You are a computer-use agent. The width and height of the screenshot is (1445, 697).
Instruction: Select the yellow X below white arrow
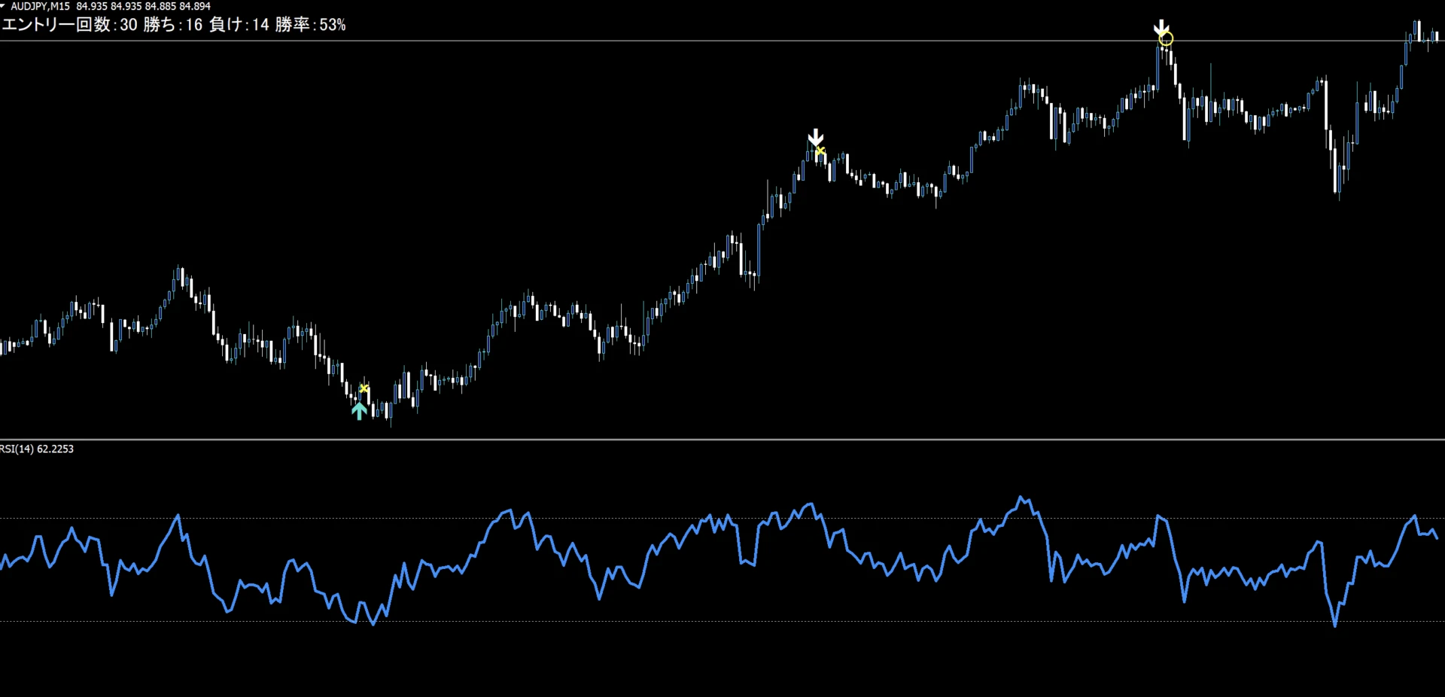pos(820,151)
